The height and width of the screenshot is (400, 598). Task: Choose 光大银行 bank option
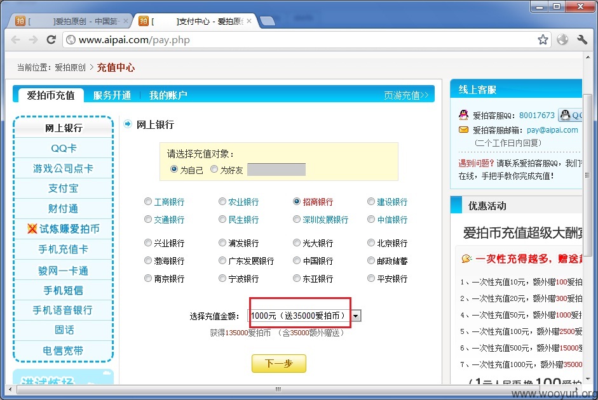297,243
